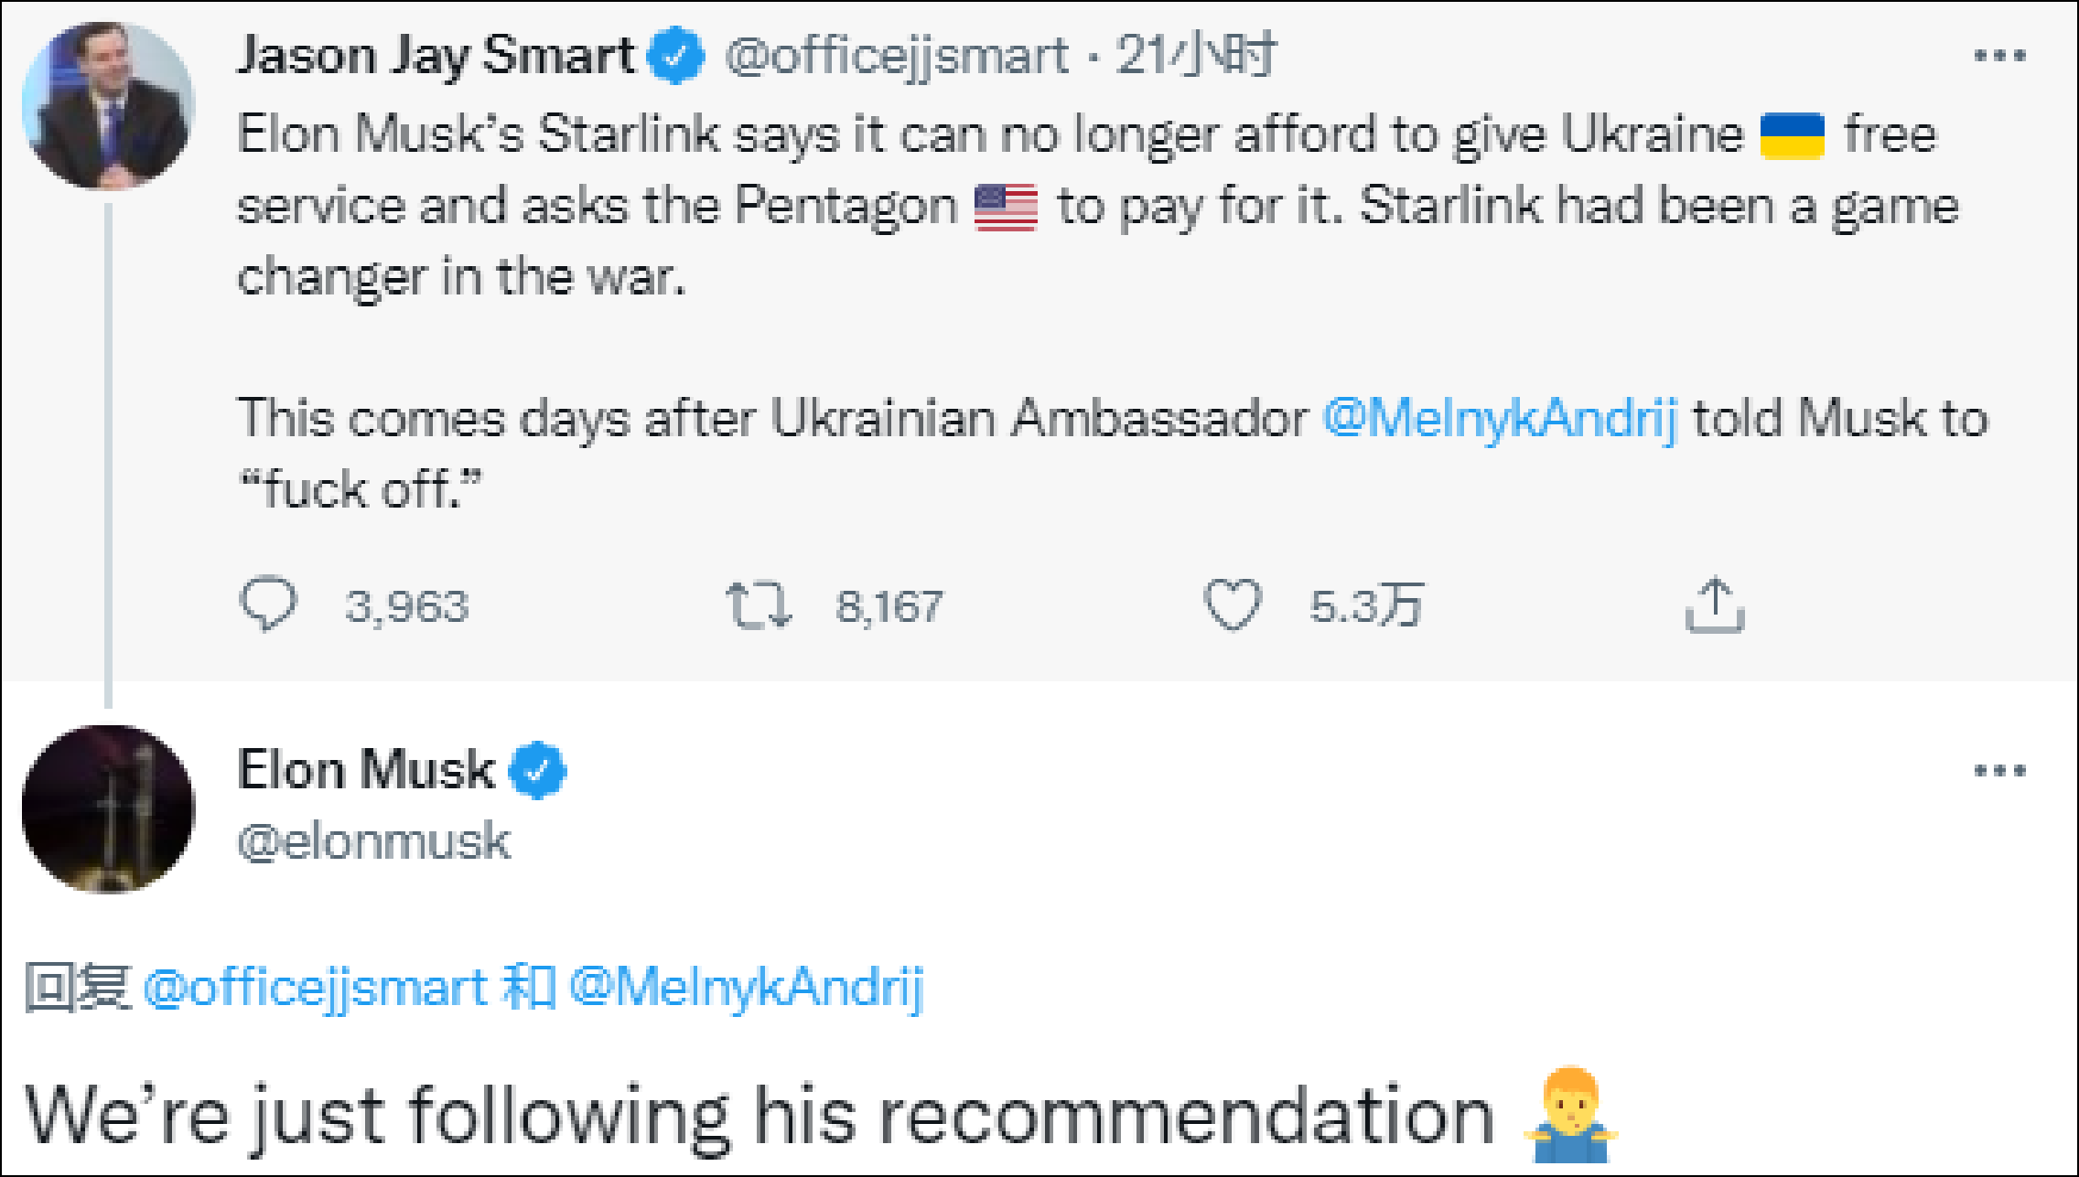Viewport: 2079px width, 1177px height.
Task: Click the shrugging person emoji in Elon's reply
Action: pos(1570,1114)
